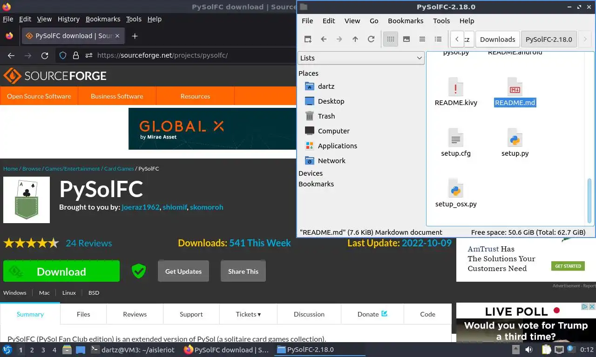The width and height of the screenshot is (596, 357).
Task: Follow Card Games breadcrumb link
Action: coord(119,169)
